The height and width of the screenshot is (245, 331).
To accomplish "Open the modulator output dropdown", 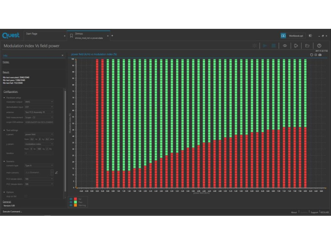I will click(x=39, y=102).
